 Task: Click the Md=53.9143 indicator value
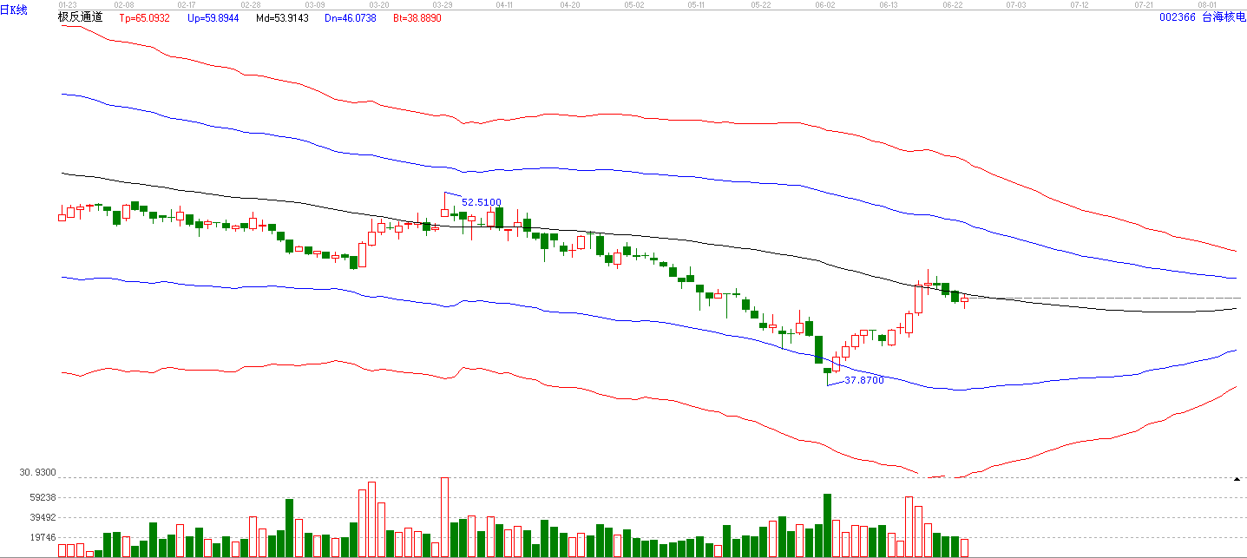tap(282, 17)
